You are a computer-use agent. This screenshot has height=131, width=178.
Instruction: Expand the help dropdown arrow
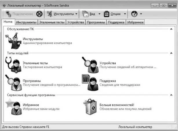pos(141,14)
